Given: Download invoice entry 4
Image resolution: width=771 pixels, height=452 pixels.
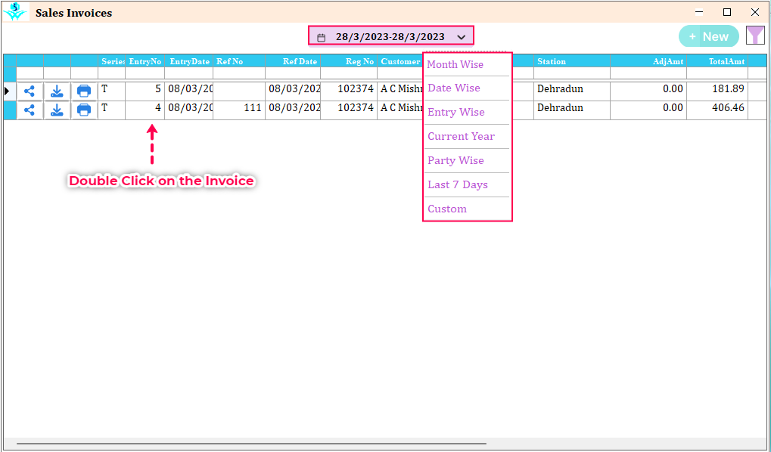Looking at the screenshot, I should pos(57,110).
